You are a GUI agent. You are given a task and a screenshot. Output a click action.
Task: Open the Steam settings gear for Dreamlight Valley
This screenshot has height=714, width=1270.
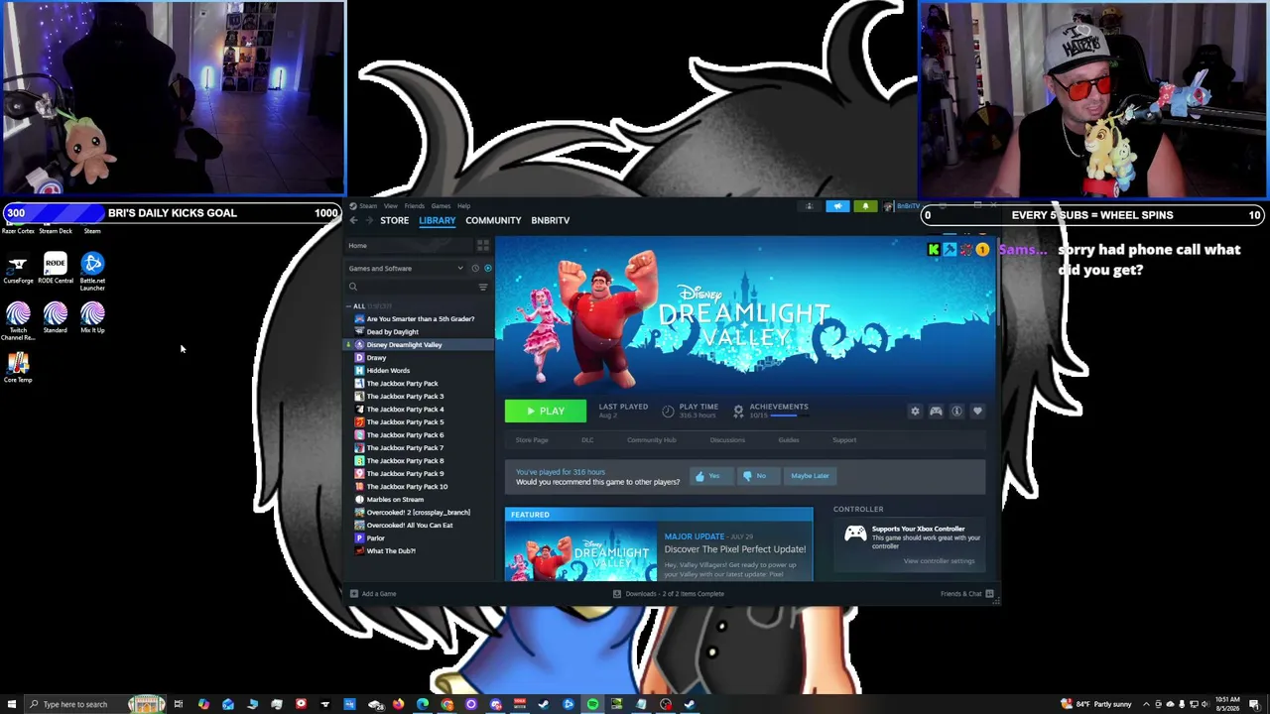point(915,411)
